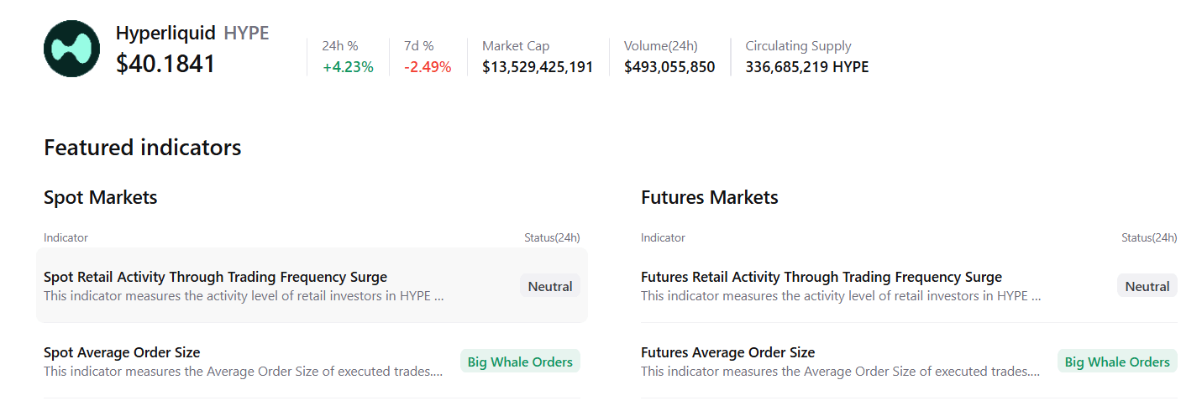Click the $40.1841 price value
The height and width of the screenshot is (406, 1202).
165,64
